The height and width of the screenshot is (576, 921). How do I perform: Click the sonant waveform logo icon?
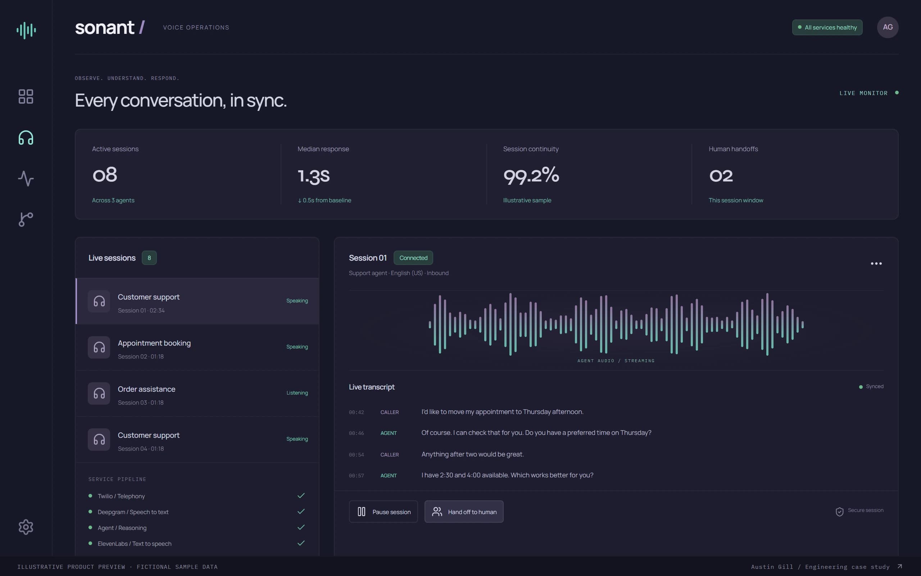[26, 30]
